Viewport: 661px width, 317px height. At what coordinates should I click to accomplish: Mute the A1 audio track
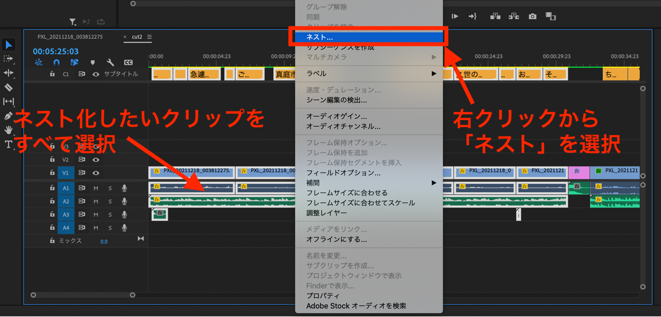click(95, 187)
